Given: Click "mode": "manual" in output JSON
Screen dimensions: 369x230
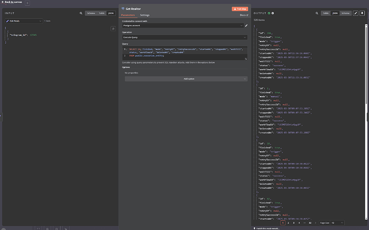Looking at the screenshot, I should pos(270,97).
